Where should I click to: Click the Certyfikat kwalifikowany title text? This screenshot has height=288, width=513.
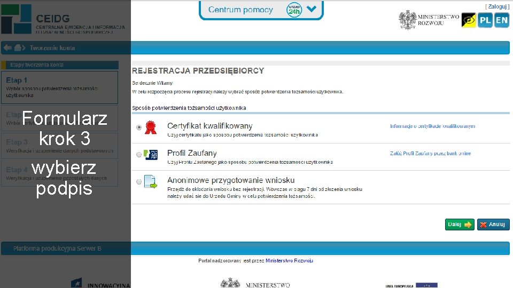pyautogui.click(x=209, y=126)
